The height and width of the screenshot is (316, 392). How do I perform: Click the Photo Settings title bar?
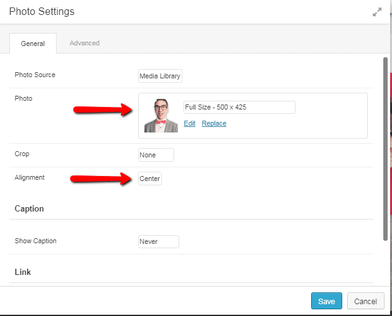pyautogui.click(x=187, y=12)
